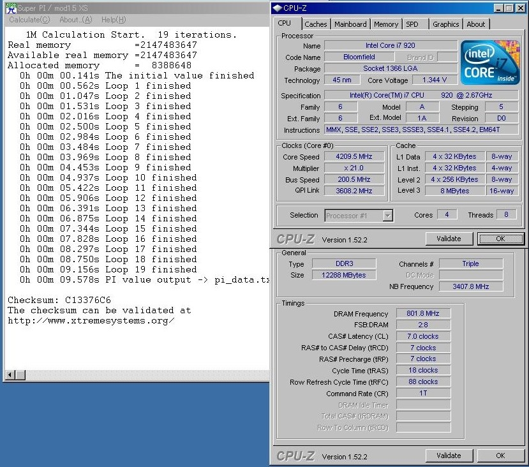Minimize the CPU-Z window

[x=498, y=8]
